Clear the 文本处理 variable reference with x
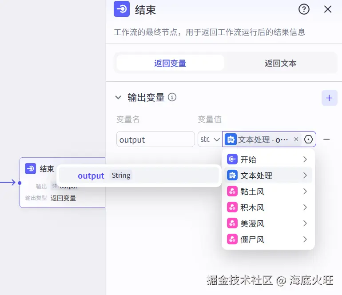The width and height of the screenshot is (342, 295). pyautogui.click(x=296, y=139)
